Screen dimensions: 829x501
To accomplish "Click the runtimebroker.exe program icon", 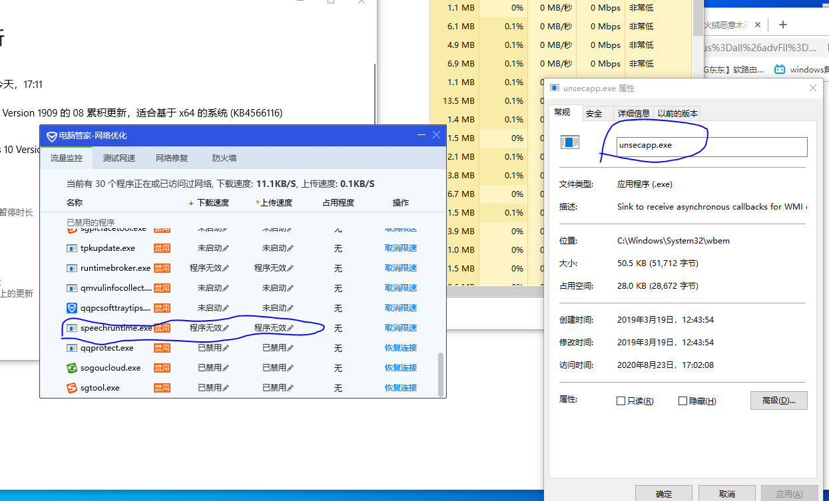I will point(72,268).
